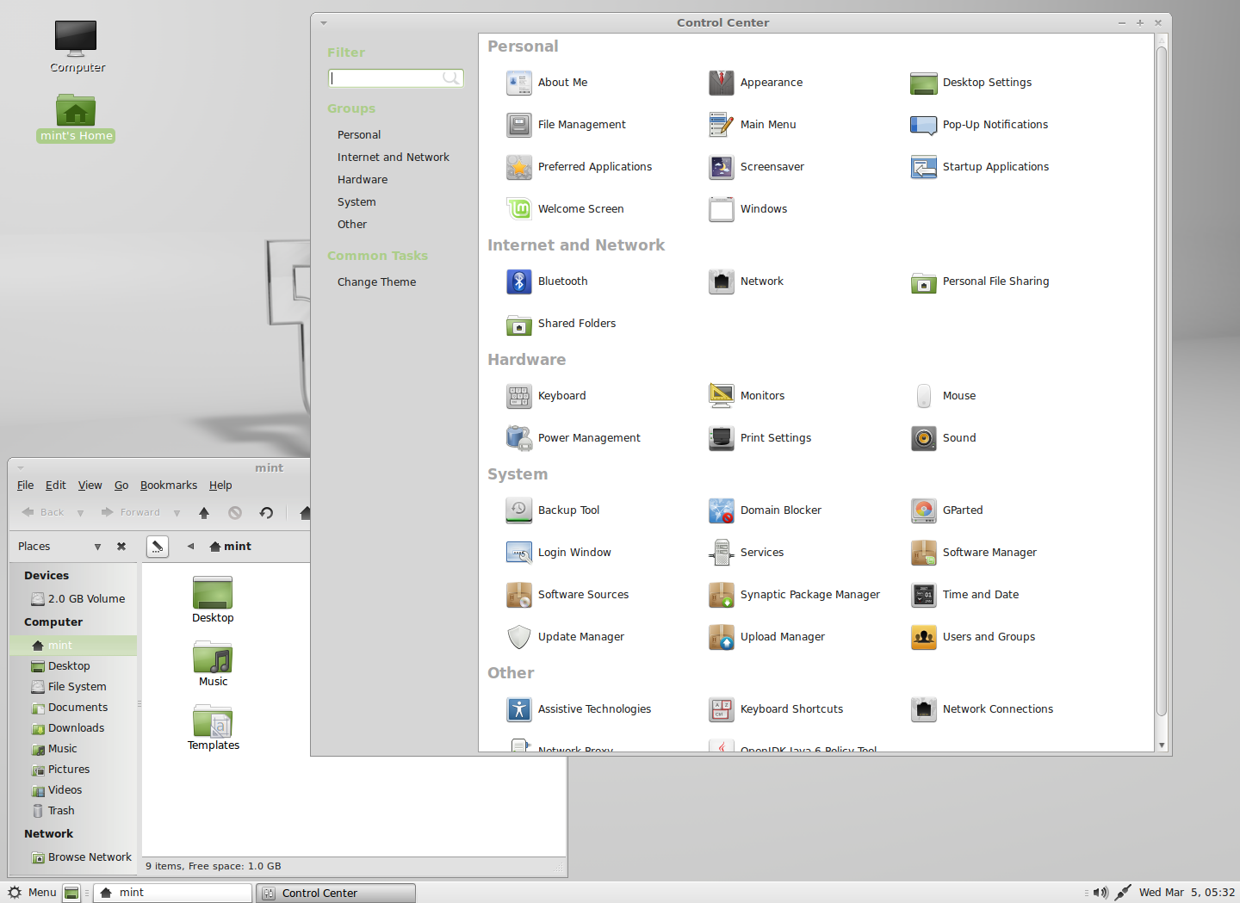Viewport: 1240px width, 903px height.
Task: Jump to the Personal group
Action: 359,135
